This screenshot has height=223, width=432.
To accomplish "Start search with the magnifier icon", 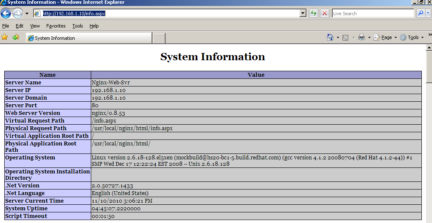I will coord(421,13).
